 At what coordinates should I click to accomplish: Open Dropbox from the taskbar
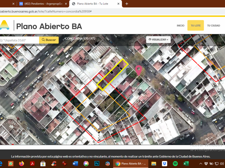164,163
